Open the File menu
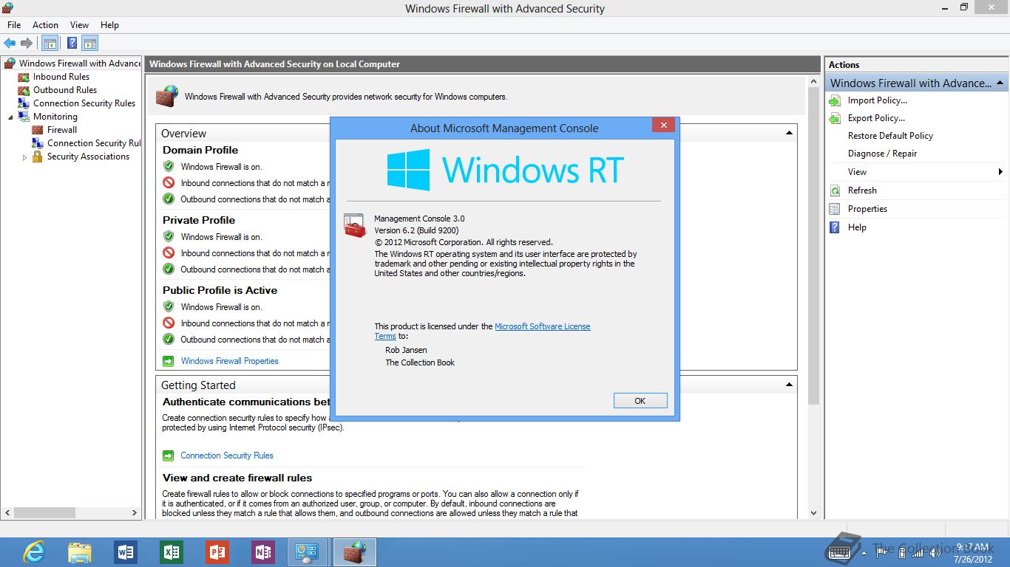1010x567 pixels. coord(14,24)
